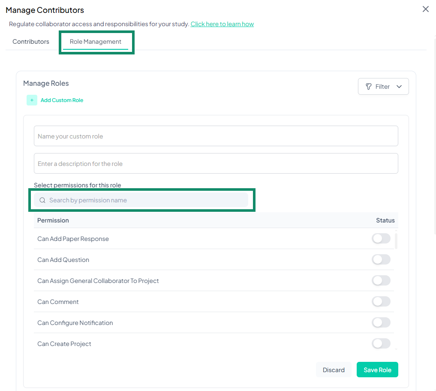The height and width of the screenshot is (391, 436).
Task: Enable Can Assign General Collaborator To Project
Action: [381, 280]
